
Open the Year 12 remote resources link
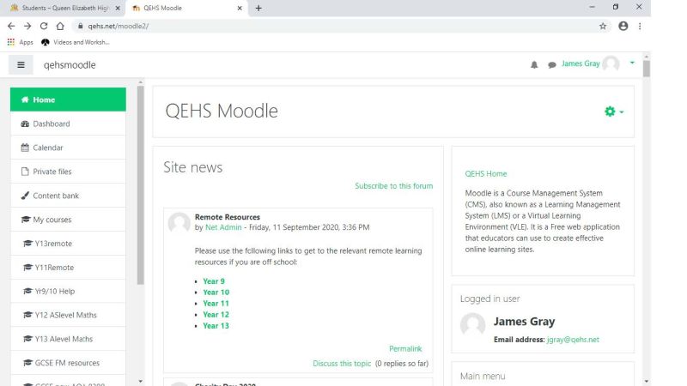click(x=216, y=314)
